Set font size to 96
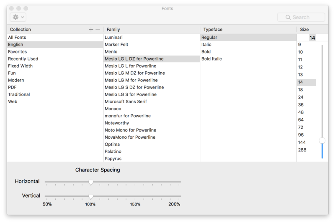Image resolution: width=335 pixels, height=223 pixels. tap(307, 135)
